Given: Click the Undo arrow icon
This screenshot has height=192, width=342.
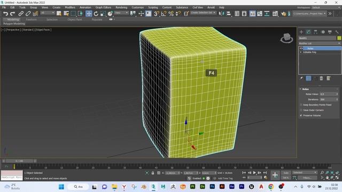Looking at the screenshot, I should [x=5, y=14].
